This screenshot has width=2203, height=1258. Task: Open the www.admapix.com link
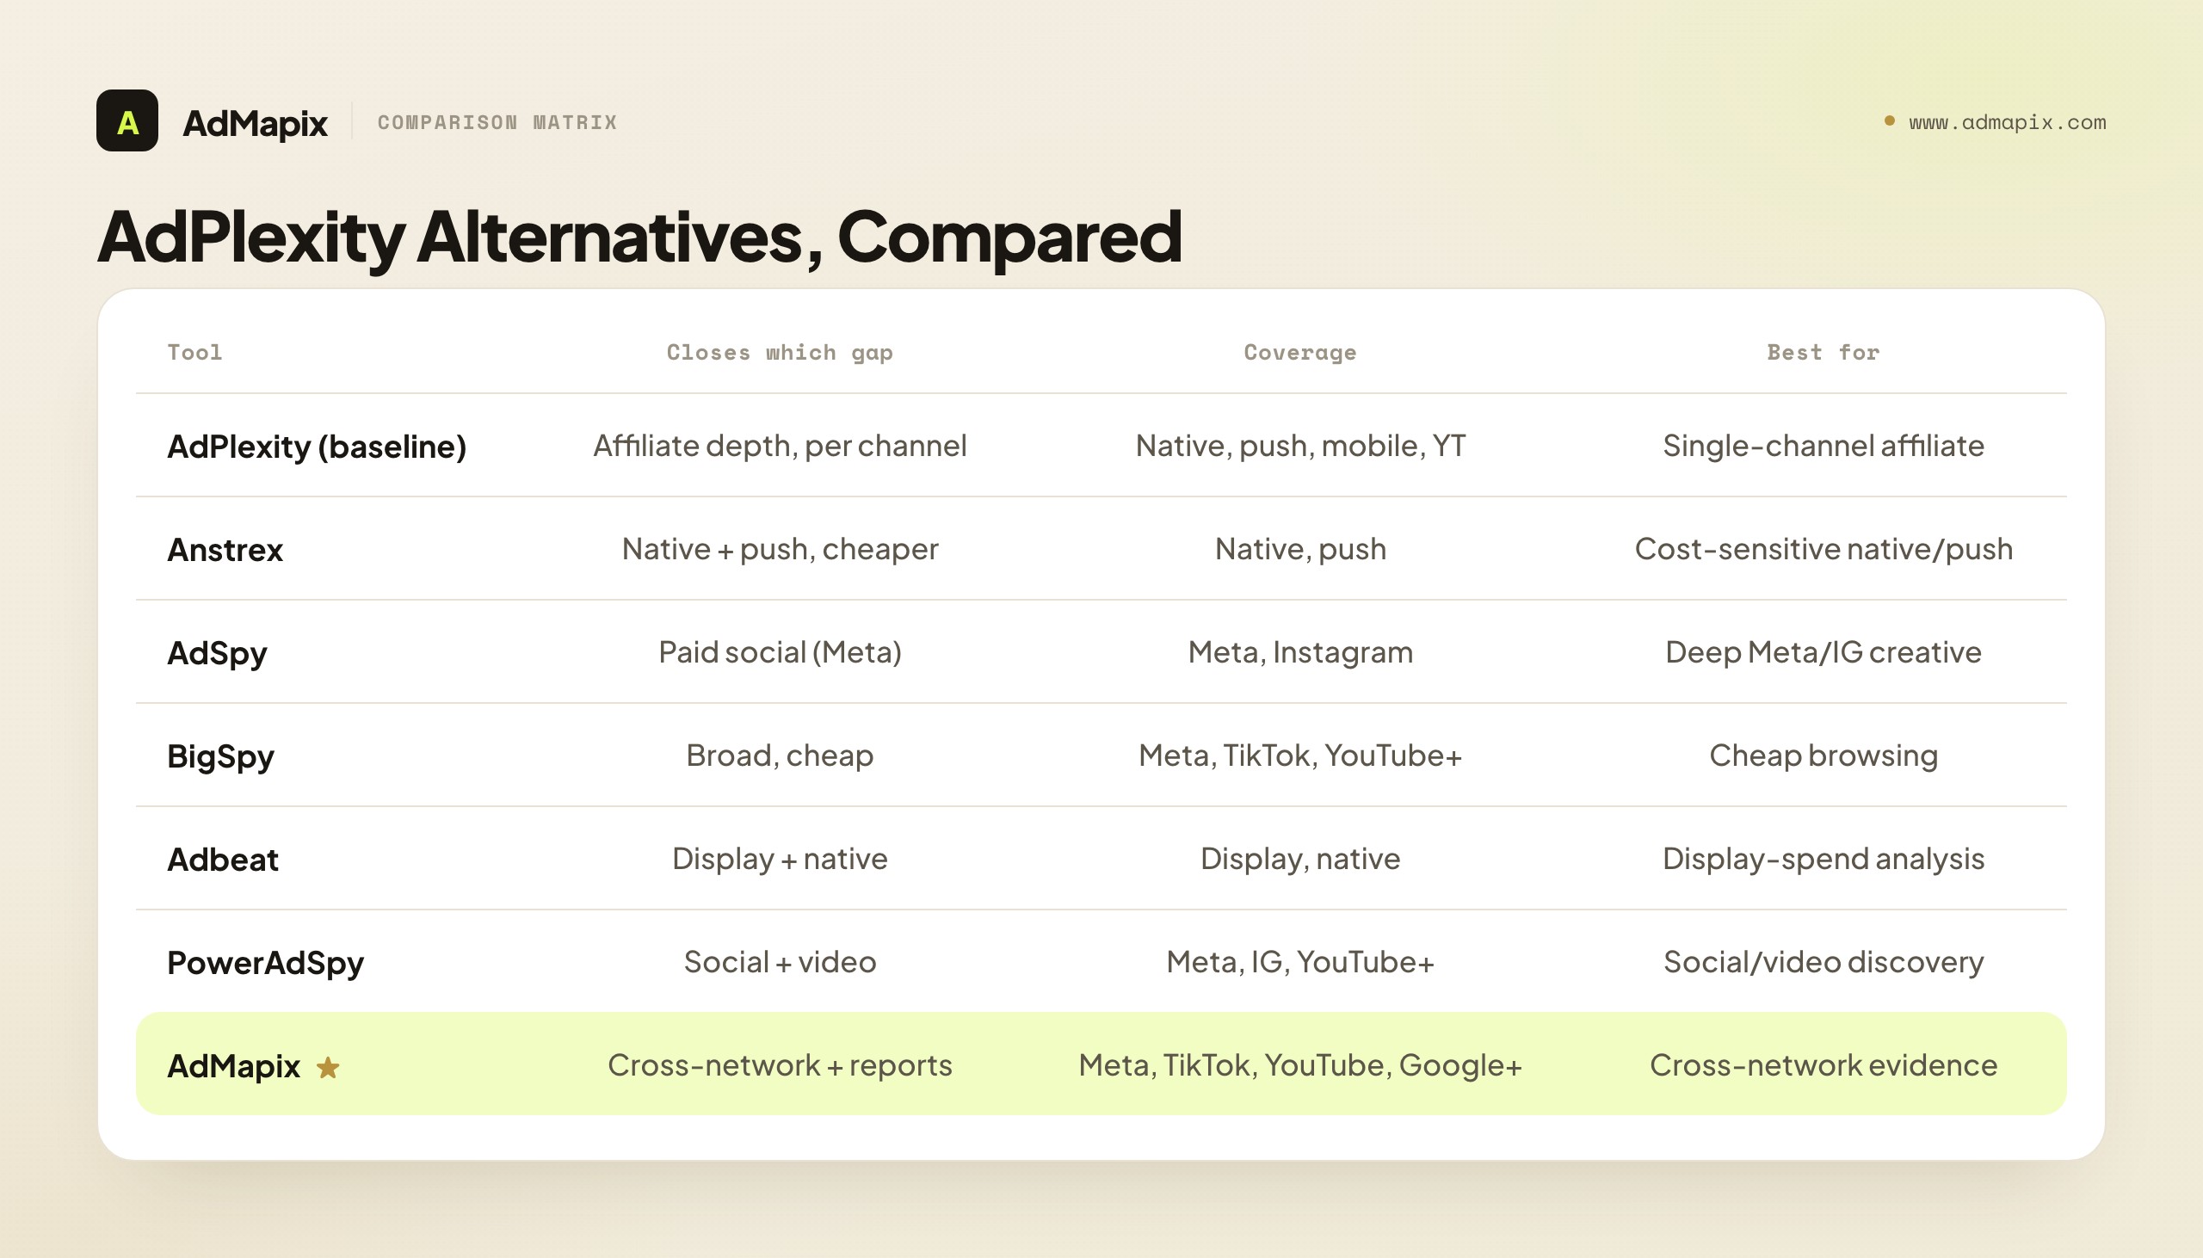coord(2007,122)
